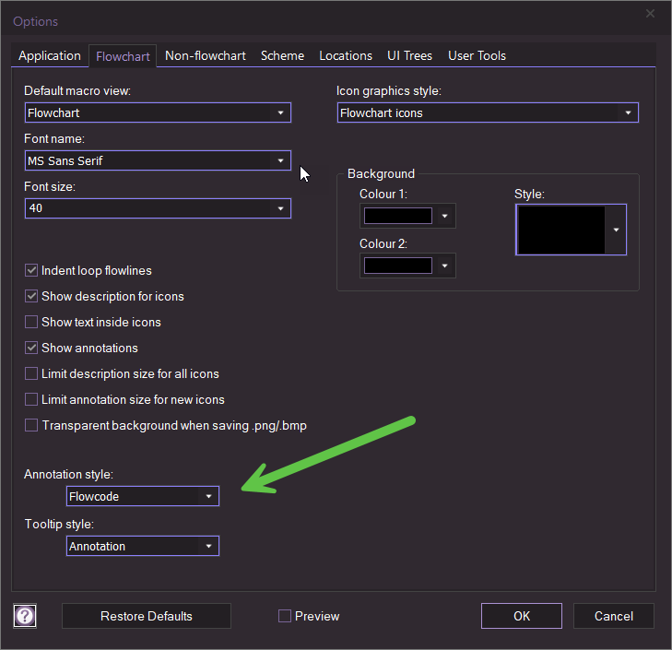The height and width of the screenshot is (650, 672).
Task: Close the Options dialog with X
Action: click(650, 14)
